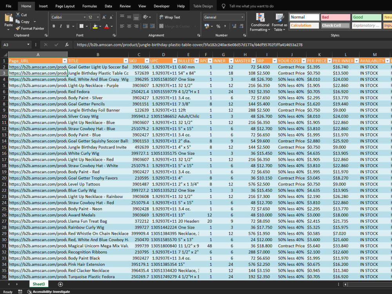Click the Normal cell style
The height and width of the screenshot is (294, 392).
tap(305, 17)
